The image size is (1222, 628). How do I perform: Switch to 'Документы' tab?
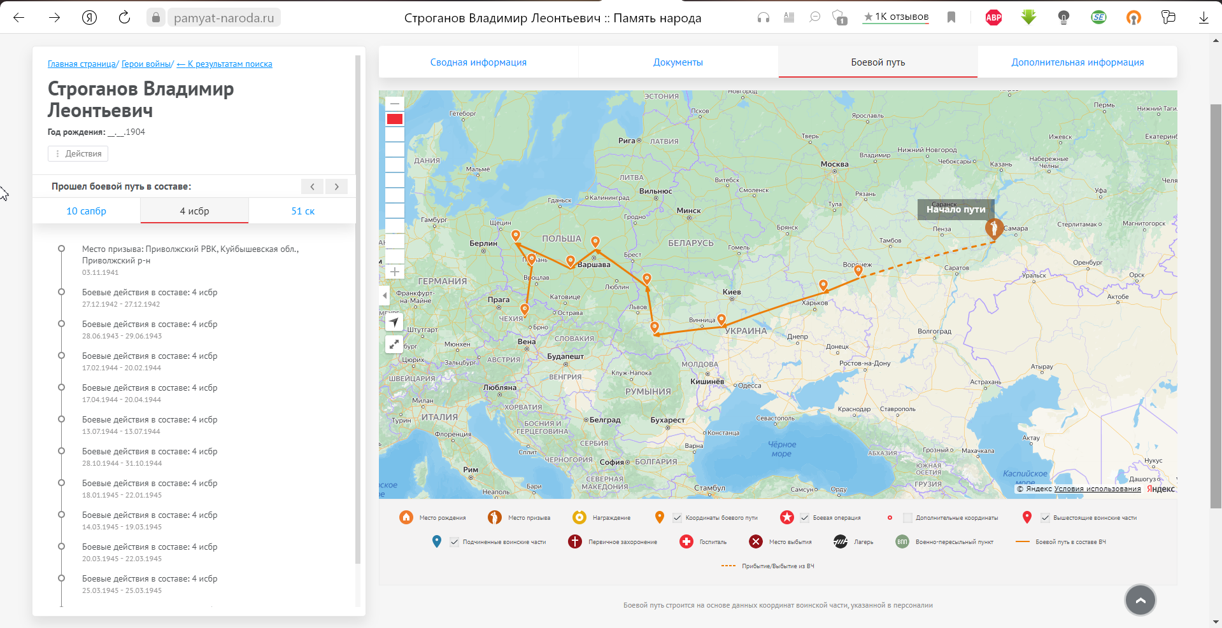pos(678,62)
